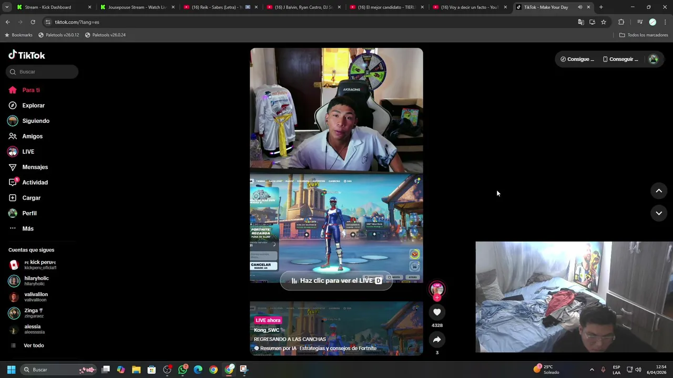Reload the page

pyautogui.click(x=33, y=22)
